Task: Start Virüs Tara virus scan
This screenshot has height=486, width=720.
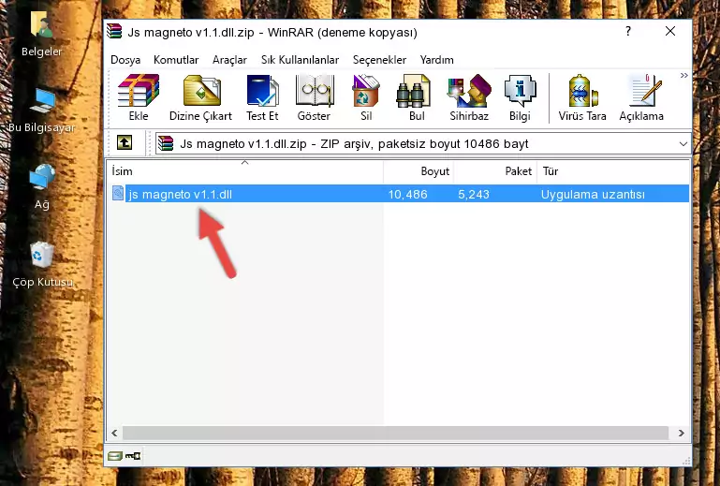Action: coord(582,97)
